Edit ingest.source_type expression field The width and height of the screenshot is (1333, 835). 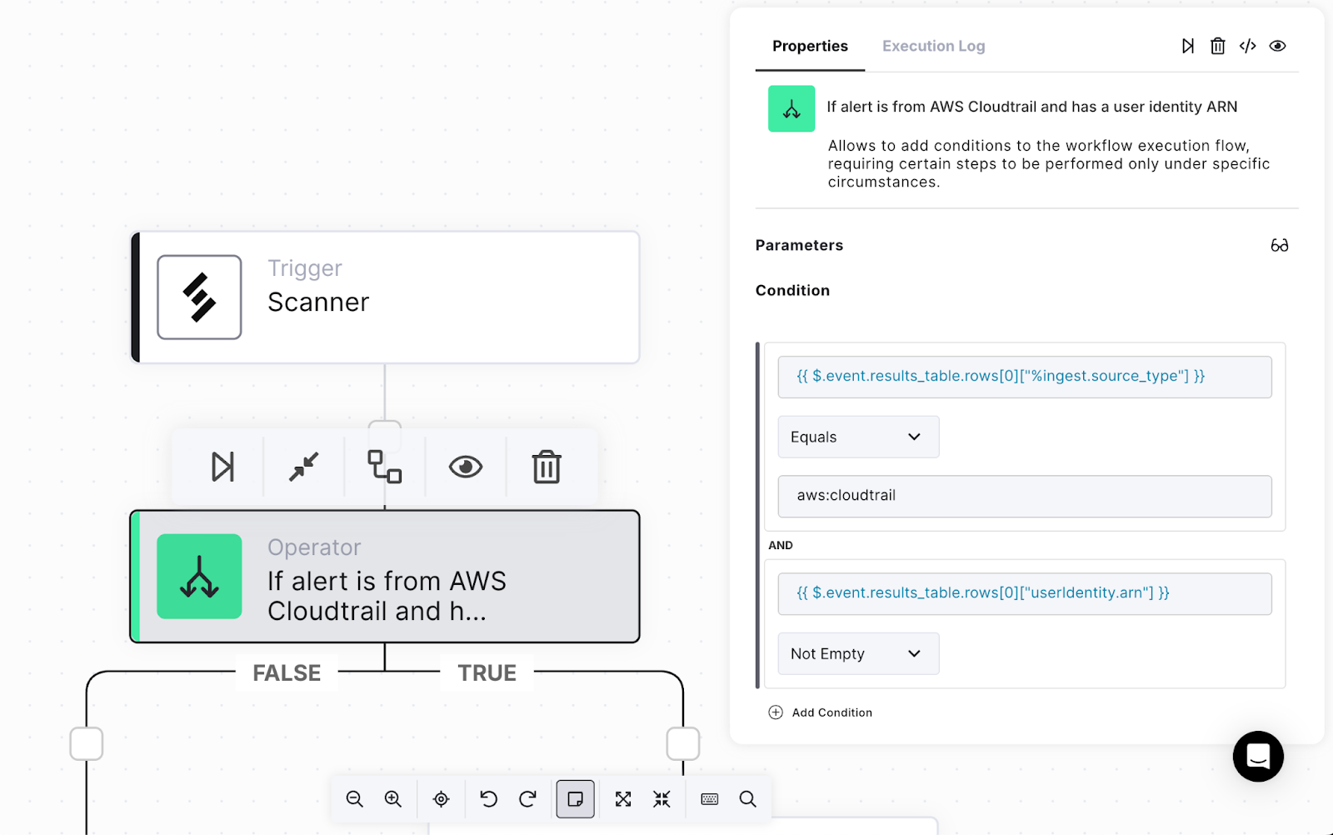coord(1025,377)
